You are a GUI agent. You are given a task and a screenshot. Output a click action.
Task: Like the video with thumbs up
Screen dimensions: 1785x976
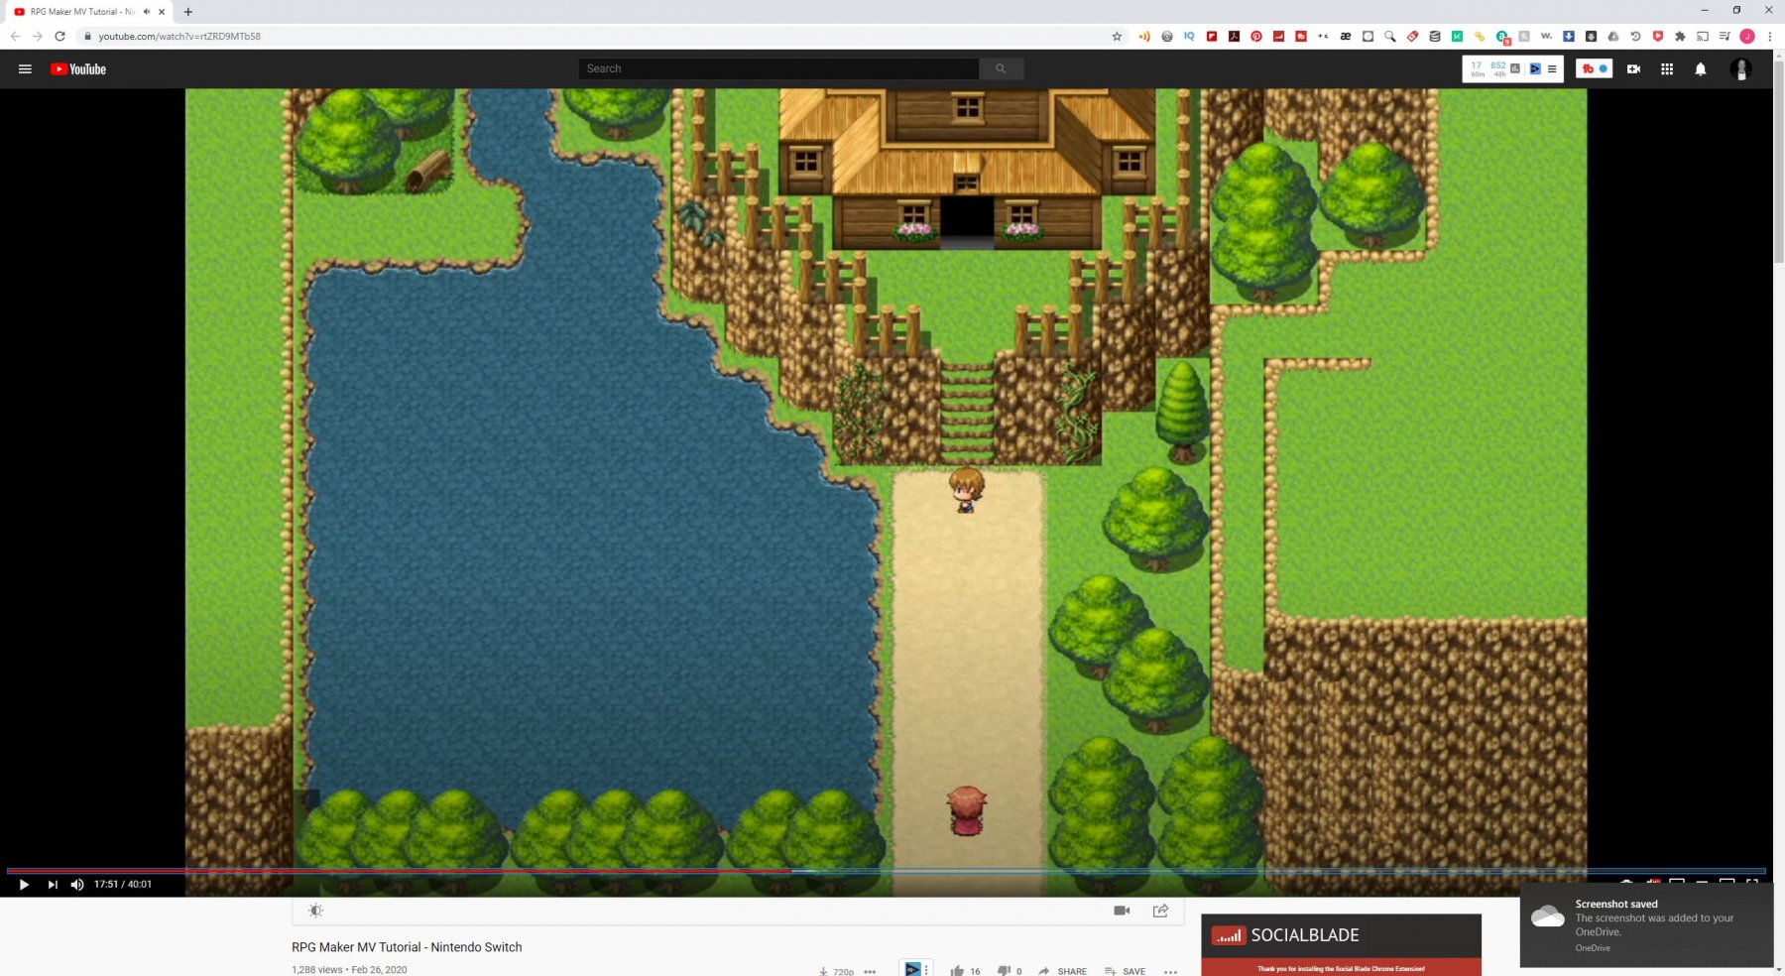[957, 971]
